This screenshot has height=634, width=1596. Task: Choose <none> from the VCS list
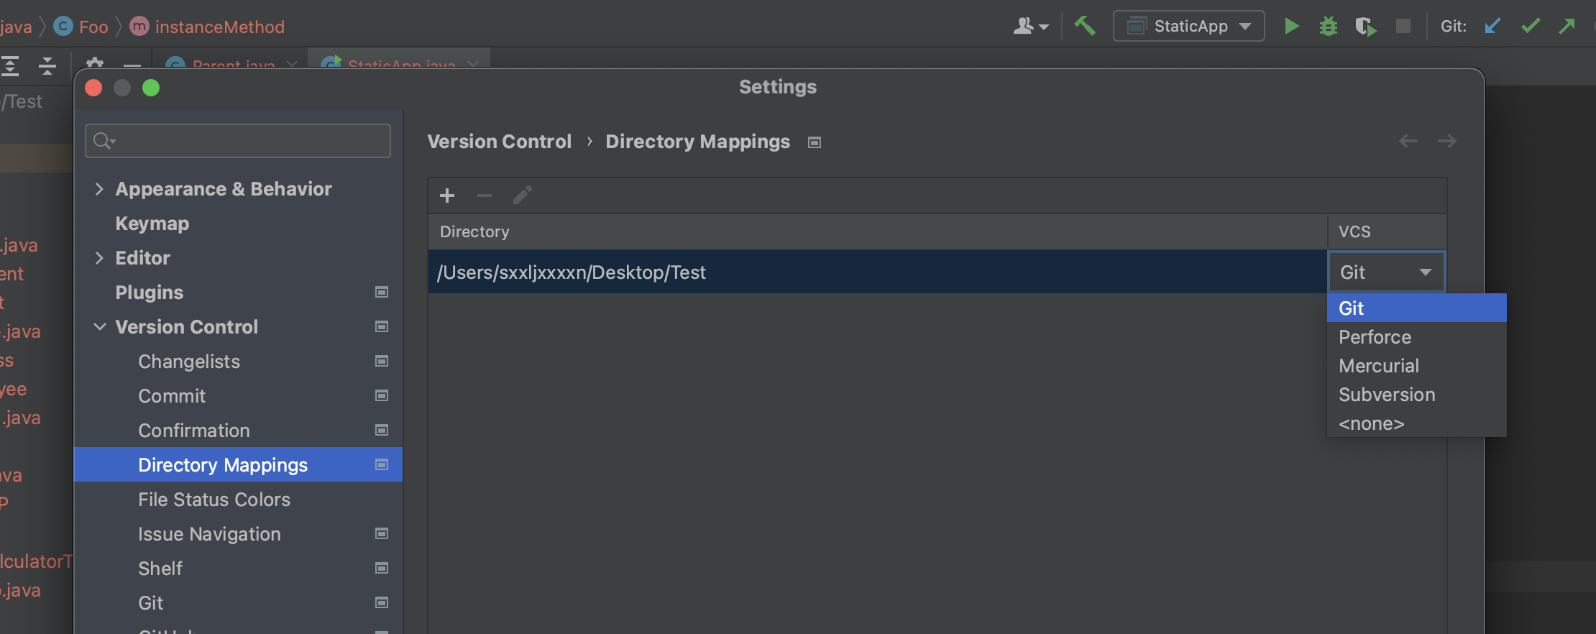pyautogui.click(x=1416, y=423)
